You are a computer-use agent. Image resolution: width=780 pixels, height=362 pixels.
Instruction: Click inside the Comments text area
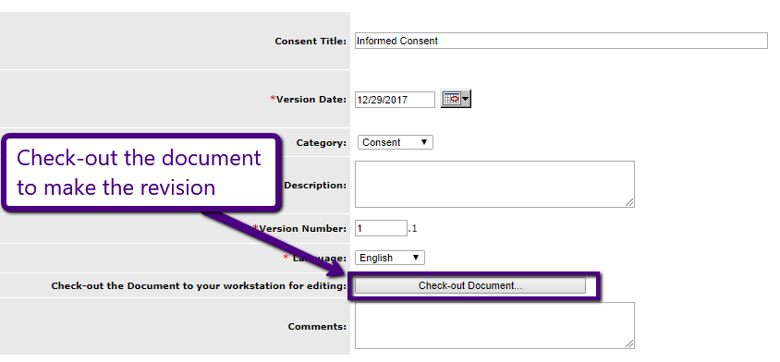tap(494, 325)
